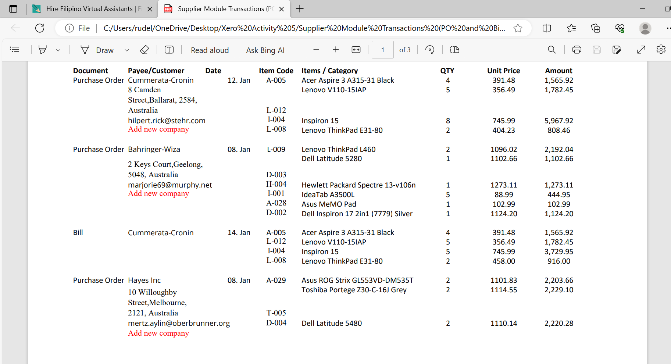Screen dimensions: 671x364
Task: Close the Hire Filipino Virtual Assistants tab
Action: [x=150, y=9]
